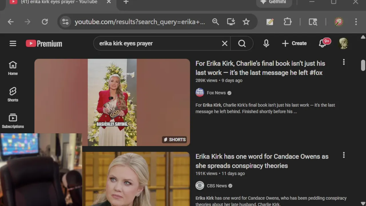Go to Home in sidebar
The image size is (366, 206).
(x=13, y=68)
